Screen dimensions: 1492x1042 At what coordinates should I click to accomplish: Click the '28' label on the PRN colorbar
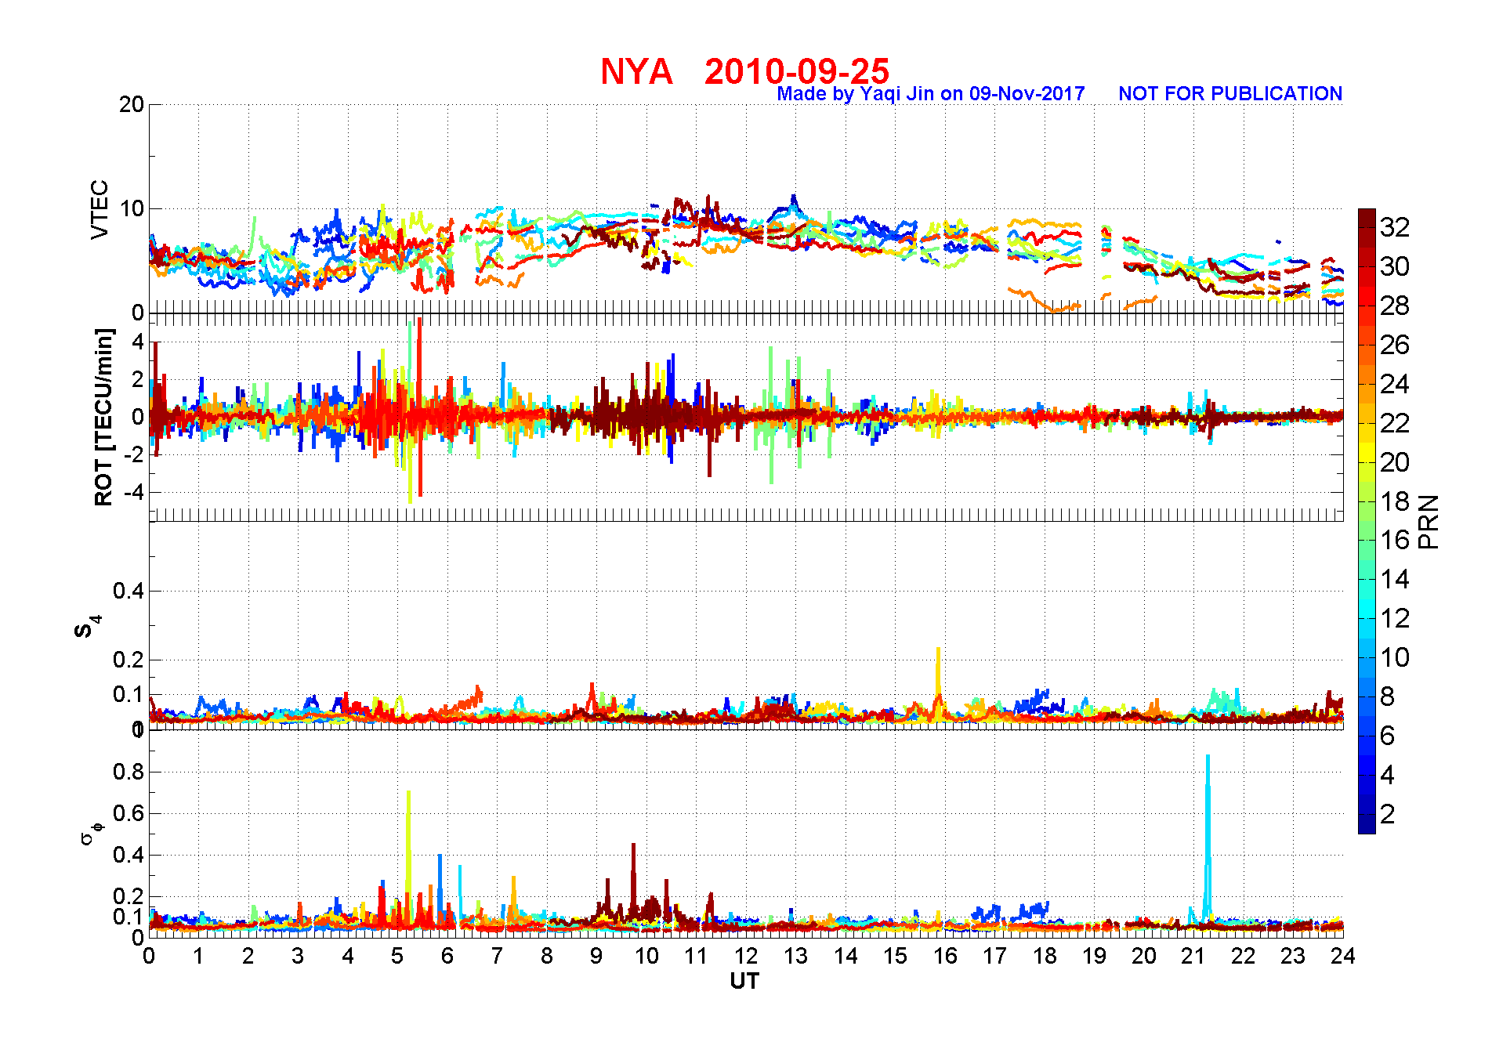click(1395, 306)
